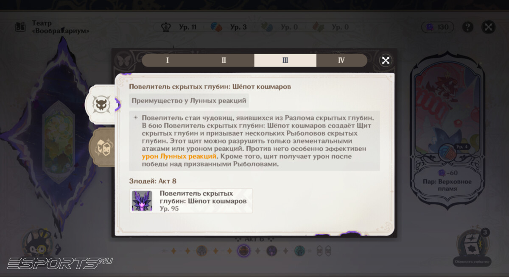The height and width of the screenshot is (277, 509).
Task: Click the teal boss marker on the act track
Action: [299, 251]
